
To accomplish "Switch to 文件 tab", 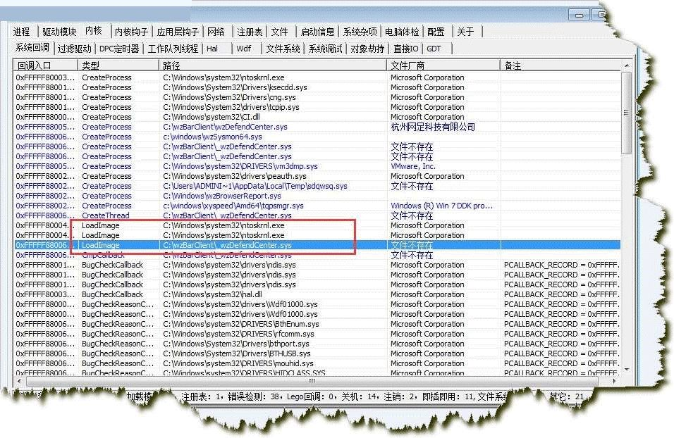I will [279, 32].
